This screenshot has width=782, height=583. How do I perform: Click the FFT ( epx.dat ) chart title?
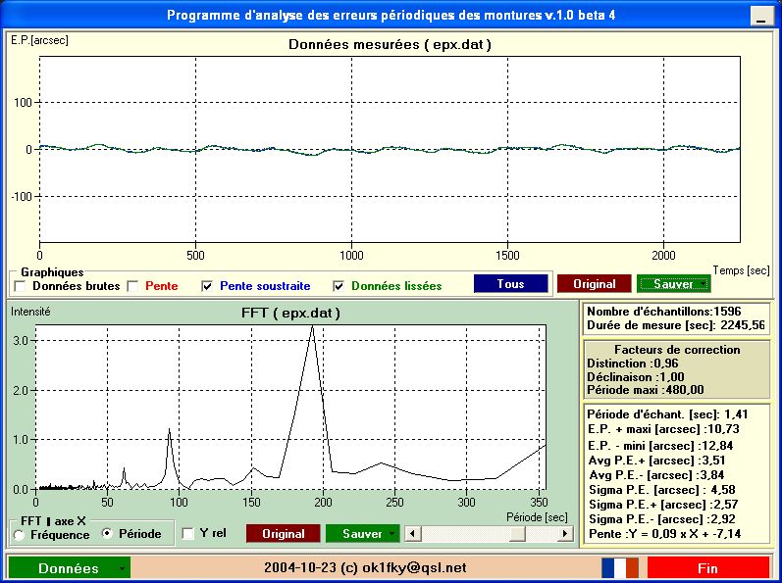290,314
